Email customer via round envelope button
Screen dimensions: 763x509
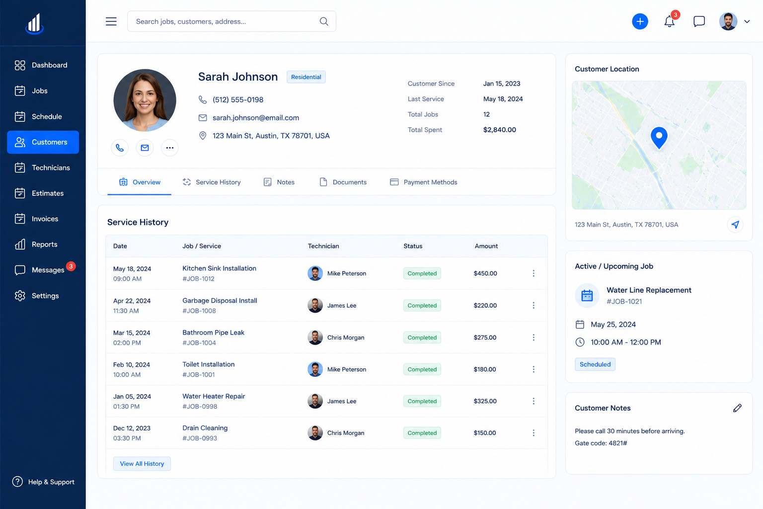tap(145, 148)
